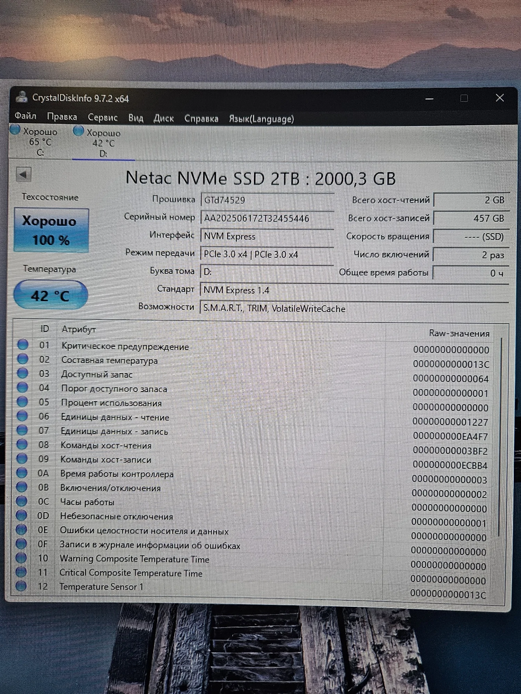Click raw value 000000000ECBB4

pyautogui.click(x=450, y=465)
